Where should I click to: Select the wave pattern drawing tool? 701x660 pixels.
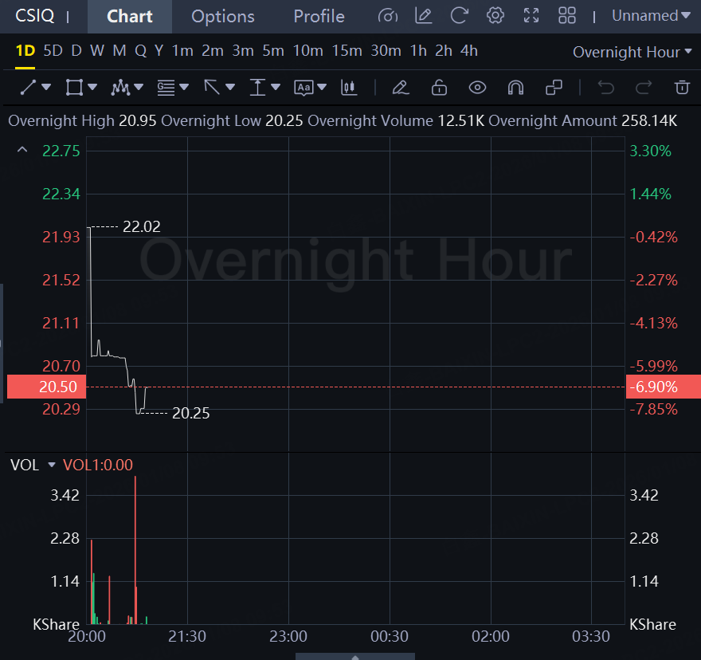120,87
